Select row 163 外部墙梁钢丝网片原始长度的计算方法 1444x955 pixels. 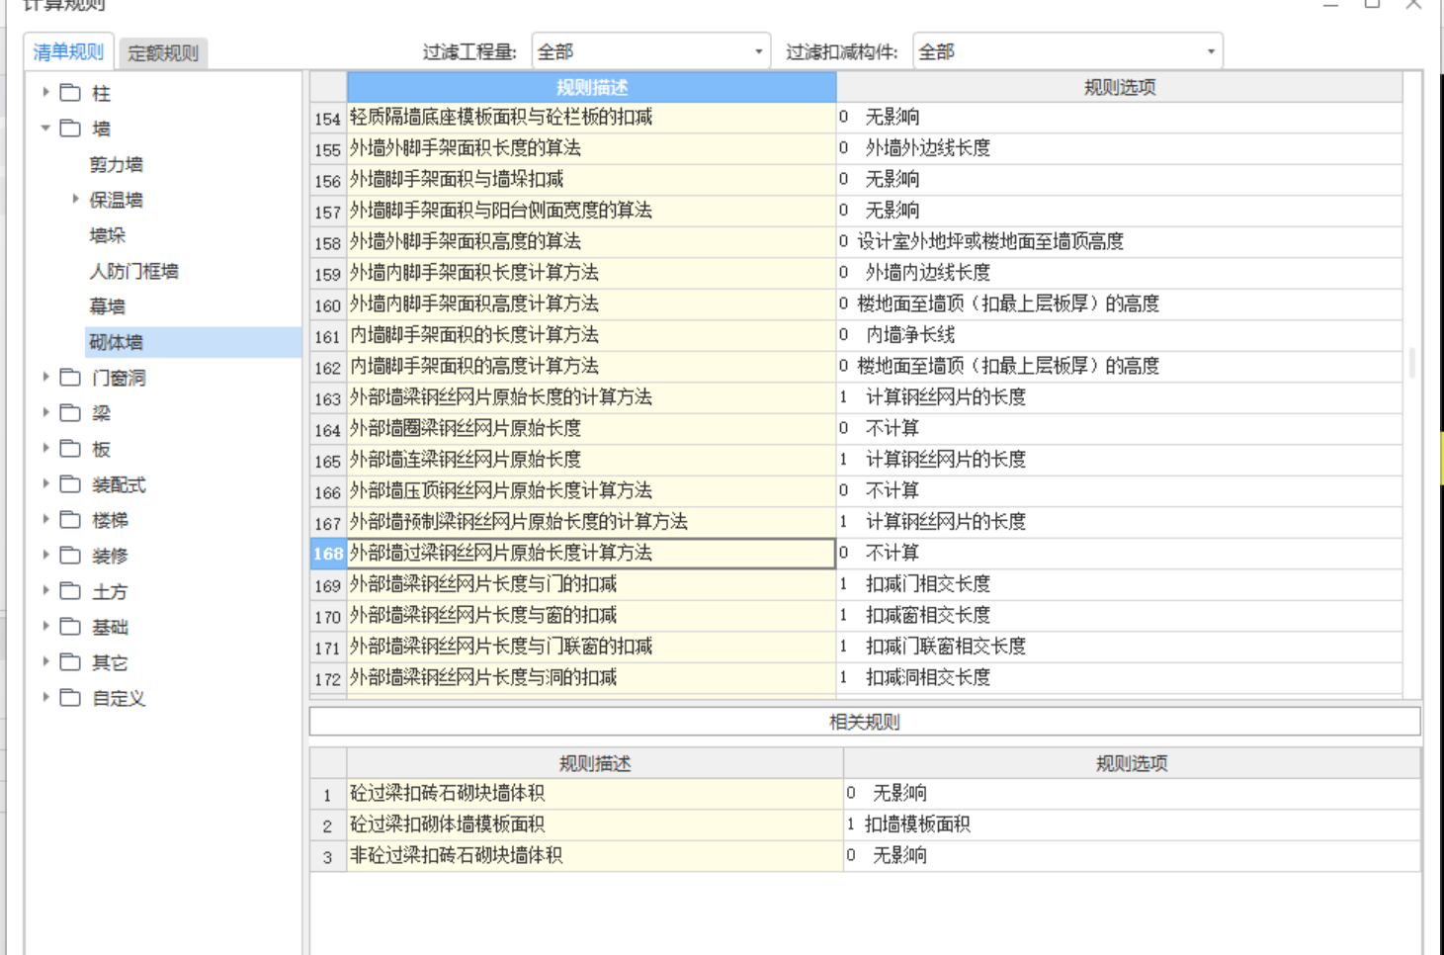coord(591,397)
